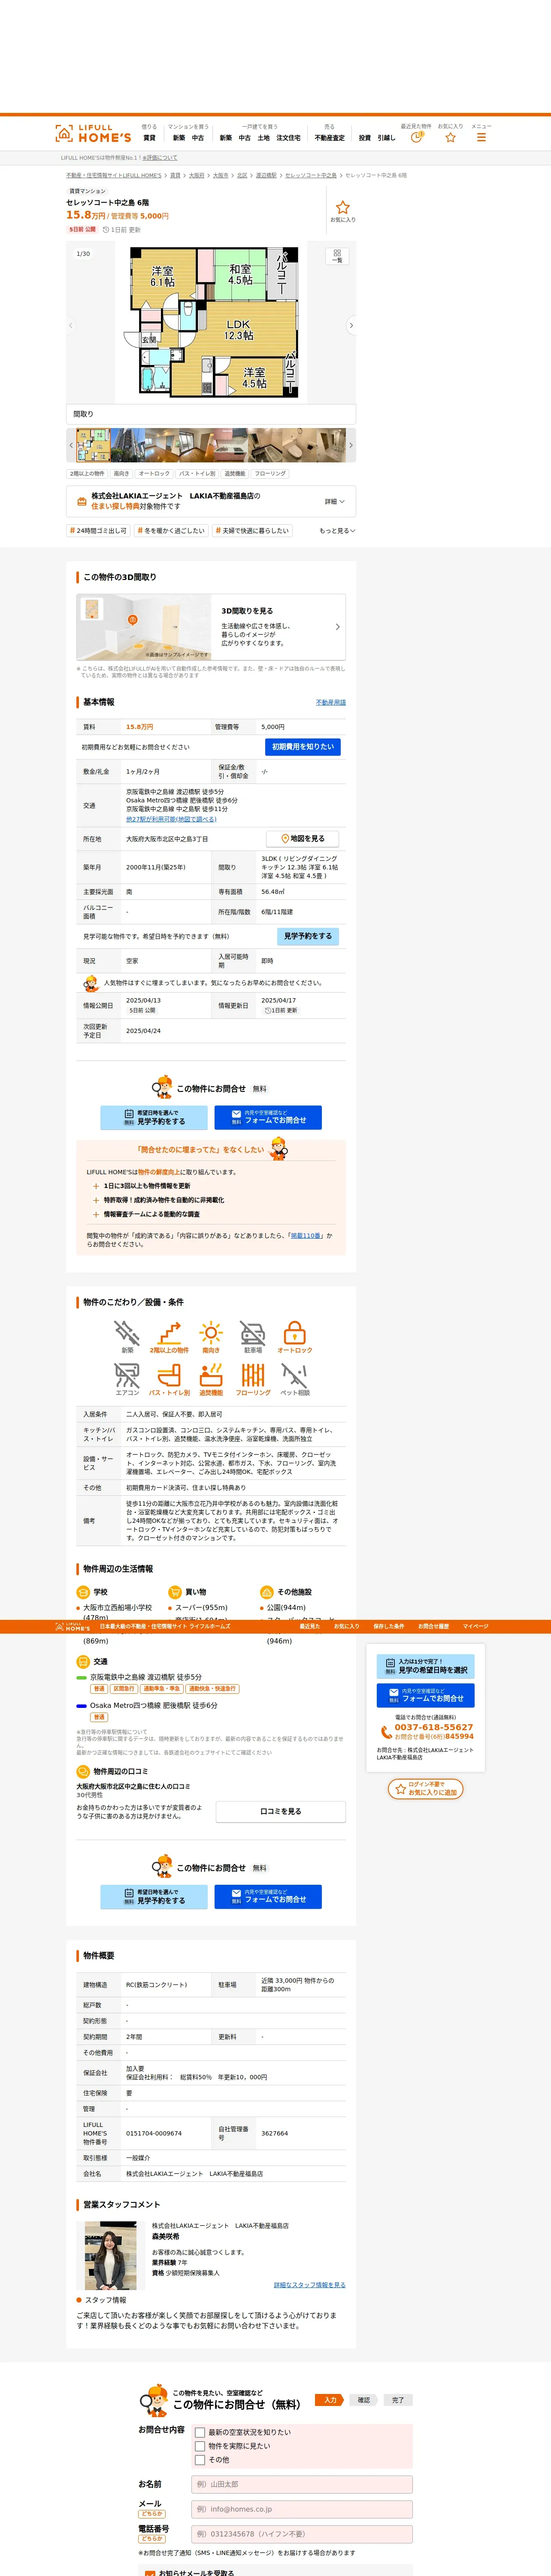Viewport: 551px width, 2576px height.
Task: Click the バス・トイレ別 feature icon
Action: [x=169, y=1379]
